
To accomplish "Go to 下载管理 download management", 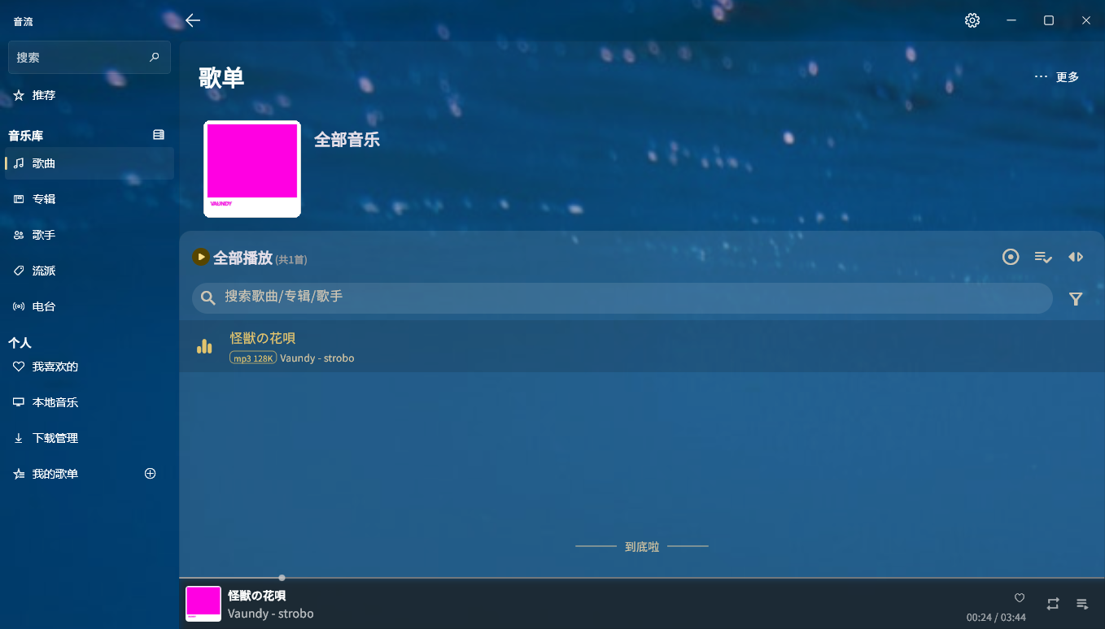I will pos(55,438).
